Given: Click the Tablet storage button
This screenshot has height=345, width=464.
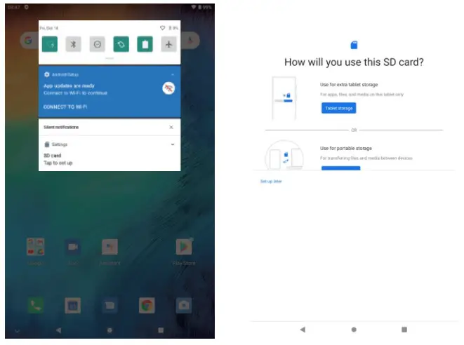Looking at the screenshot, I should click(339, 108).
